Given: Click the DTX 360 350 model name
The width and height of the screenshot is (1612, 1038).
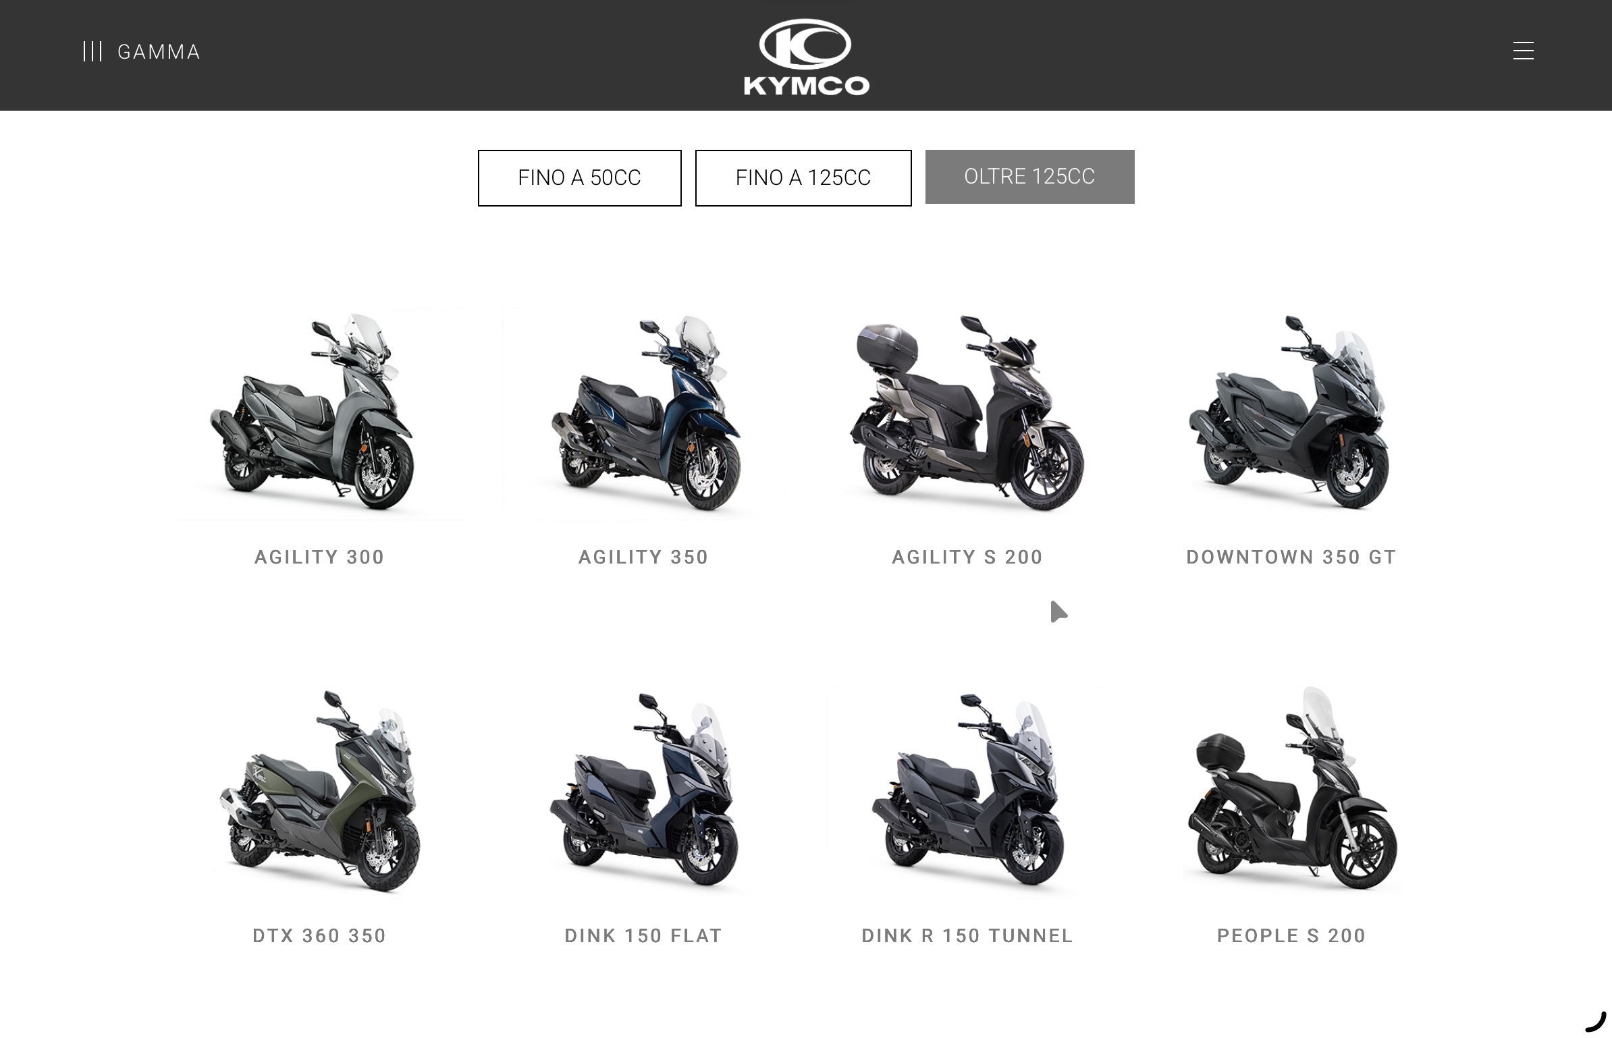Looking at the screenshot, I should click(x=320, y=936).
